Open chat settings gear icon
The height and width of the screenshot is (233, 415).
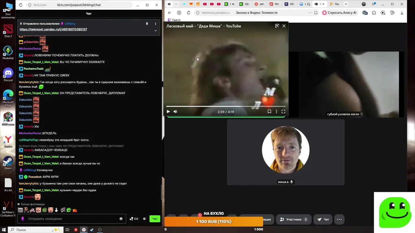pyautogui.click(x=144, y=219)
